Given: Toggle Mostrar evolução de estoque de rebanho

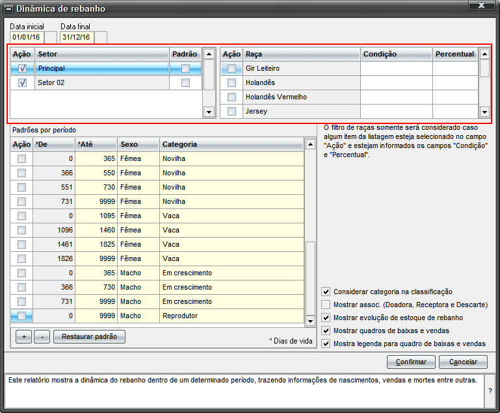Looking at the screenshot, I should (326, 318).
